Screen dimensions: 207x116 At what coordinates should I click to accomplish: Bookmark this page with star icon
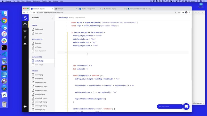[x=179, y=12]
